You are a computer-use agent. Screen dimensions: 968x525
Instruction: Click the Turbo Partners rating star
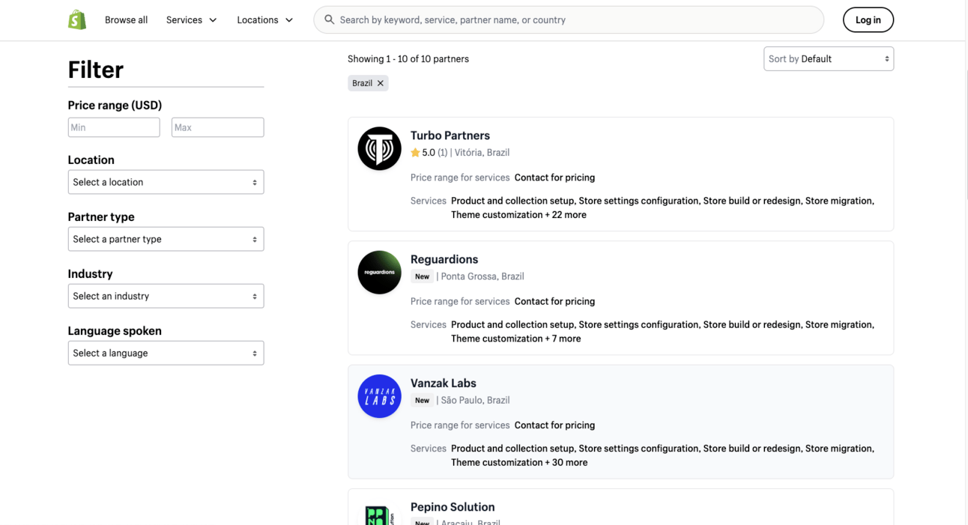tap(415, 153)
